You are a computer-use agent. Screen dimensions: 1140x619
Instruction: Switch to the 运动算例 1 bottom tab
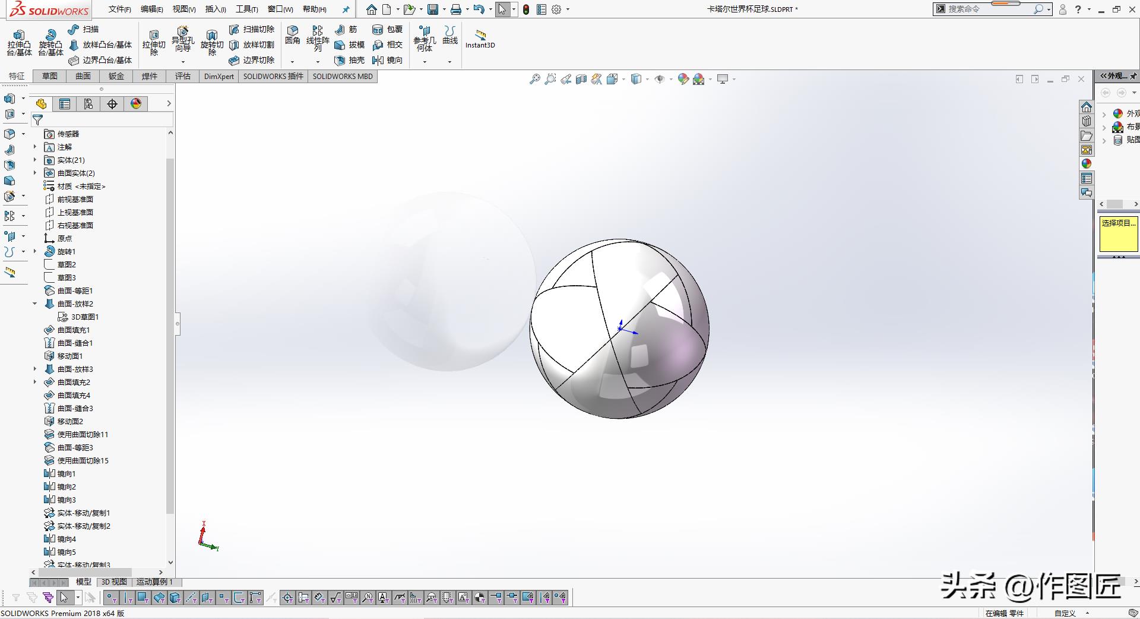(154, 582)
